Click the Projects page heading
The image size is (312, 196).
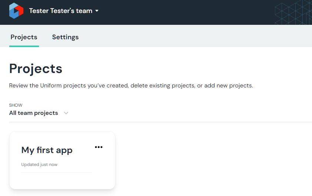point(36,69)
